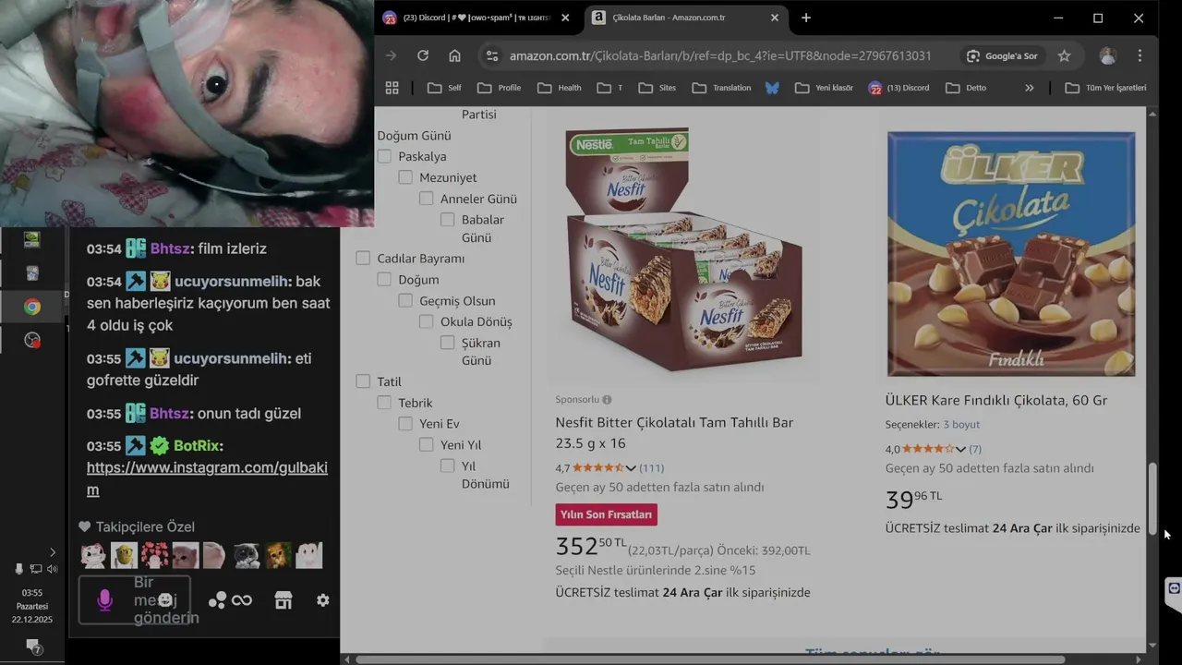The image size is (1182, 665).
Task: Open the Self bookmarks folder
Action: pos(444,88)
